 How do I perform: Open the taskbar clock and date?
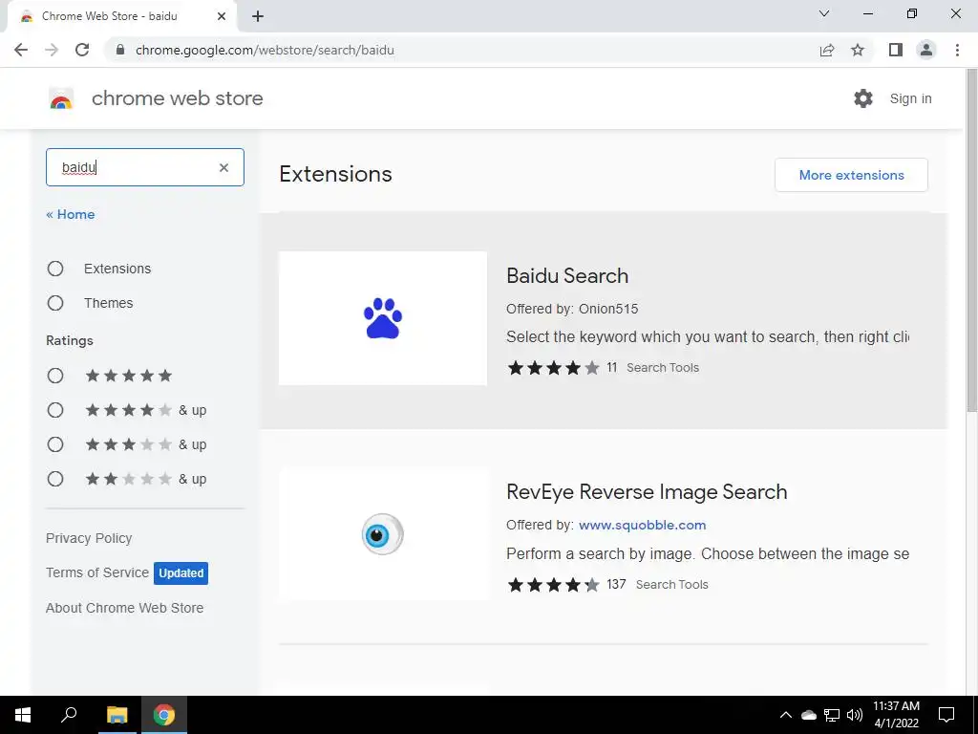[896, 715]
